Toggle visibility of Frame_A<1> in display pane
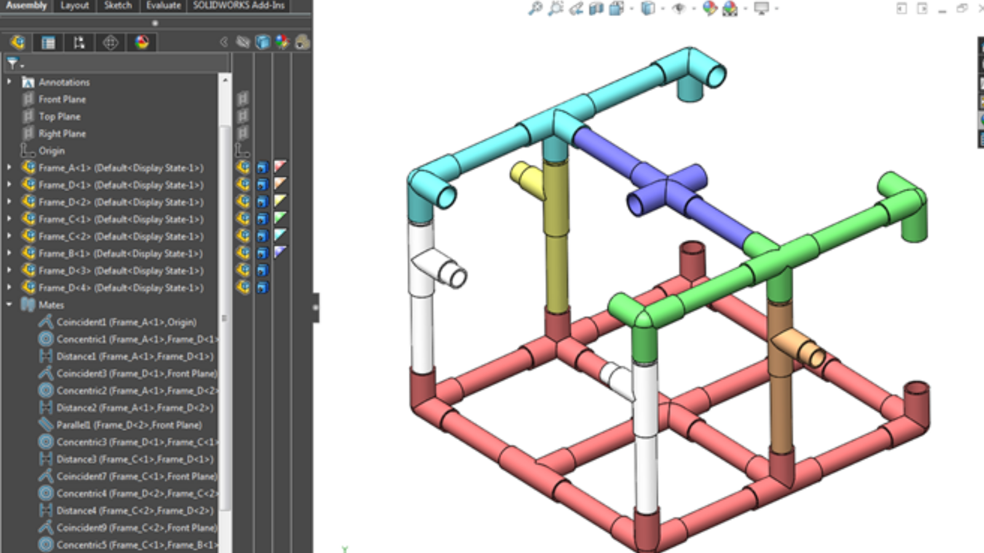The image size is (984, 553). pyautogui.click(x=244, y=167)
